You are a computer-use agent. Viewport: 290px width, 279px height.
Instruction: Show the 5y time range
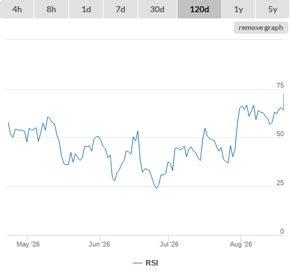coord(272,9)
